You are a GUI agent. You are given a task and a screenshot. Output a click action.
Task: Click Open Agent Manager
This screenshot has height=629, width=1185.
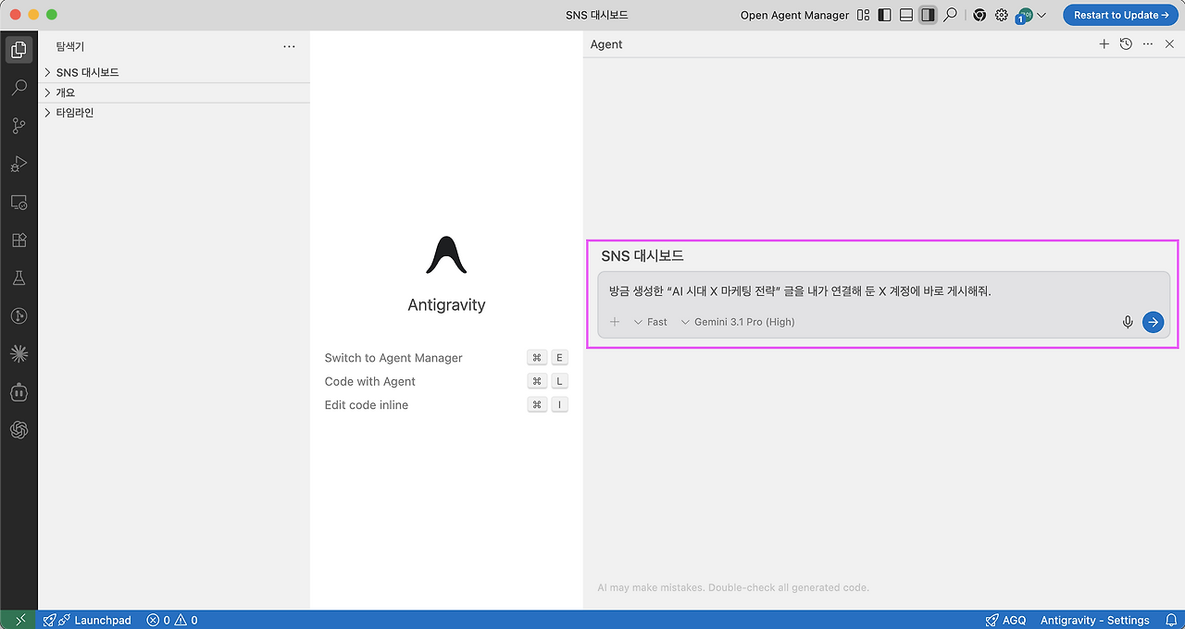[x=794, y=15]
